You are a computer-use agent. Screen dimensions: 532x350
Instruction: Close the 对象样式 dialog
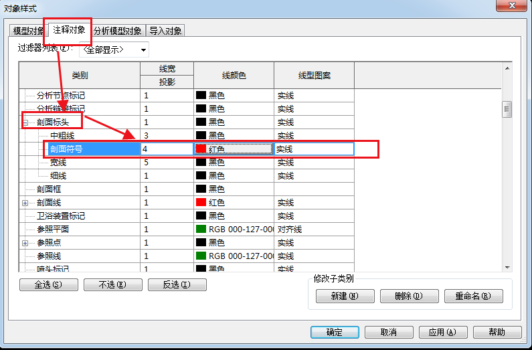pyautogui.click(x=511, y=5)
